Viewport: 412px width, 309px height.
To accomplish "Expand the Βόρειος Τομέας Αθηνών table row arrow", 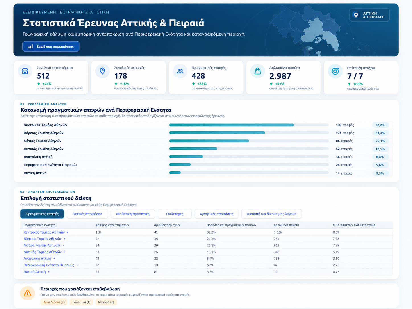I will tap(65, 239).
